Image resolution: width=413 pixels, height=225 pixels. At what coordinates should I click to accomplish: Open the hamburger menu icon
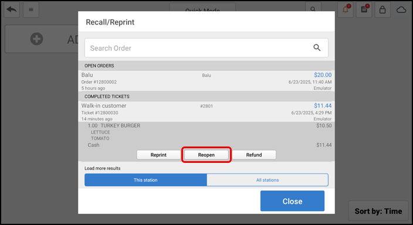click(x=31, y=10)
